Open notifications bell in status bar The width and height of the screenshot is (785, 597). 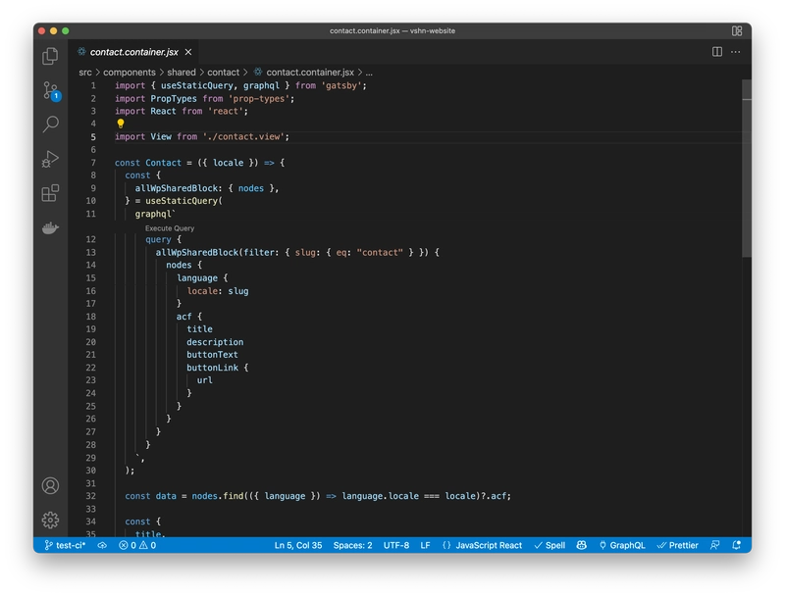click(737, 545)
